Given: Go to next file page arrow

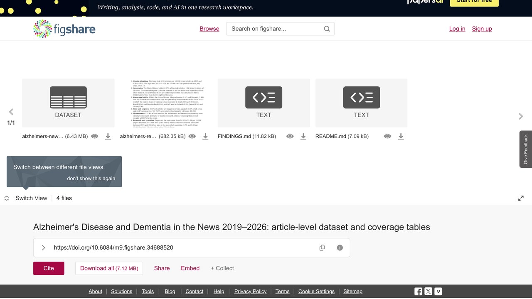Looking at the screenshot, I should click(521, 116).
